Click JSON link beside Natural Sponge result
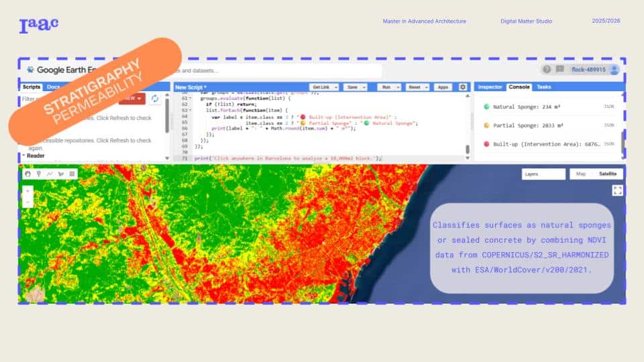Image resolution: width=644 pixels, height=362 pixels. tap(608, 107)
